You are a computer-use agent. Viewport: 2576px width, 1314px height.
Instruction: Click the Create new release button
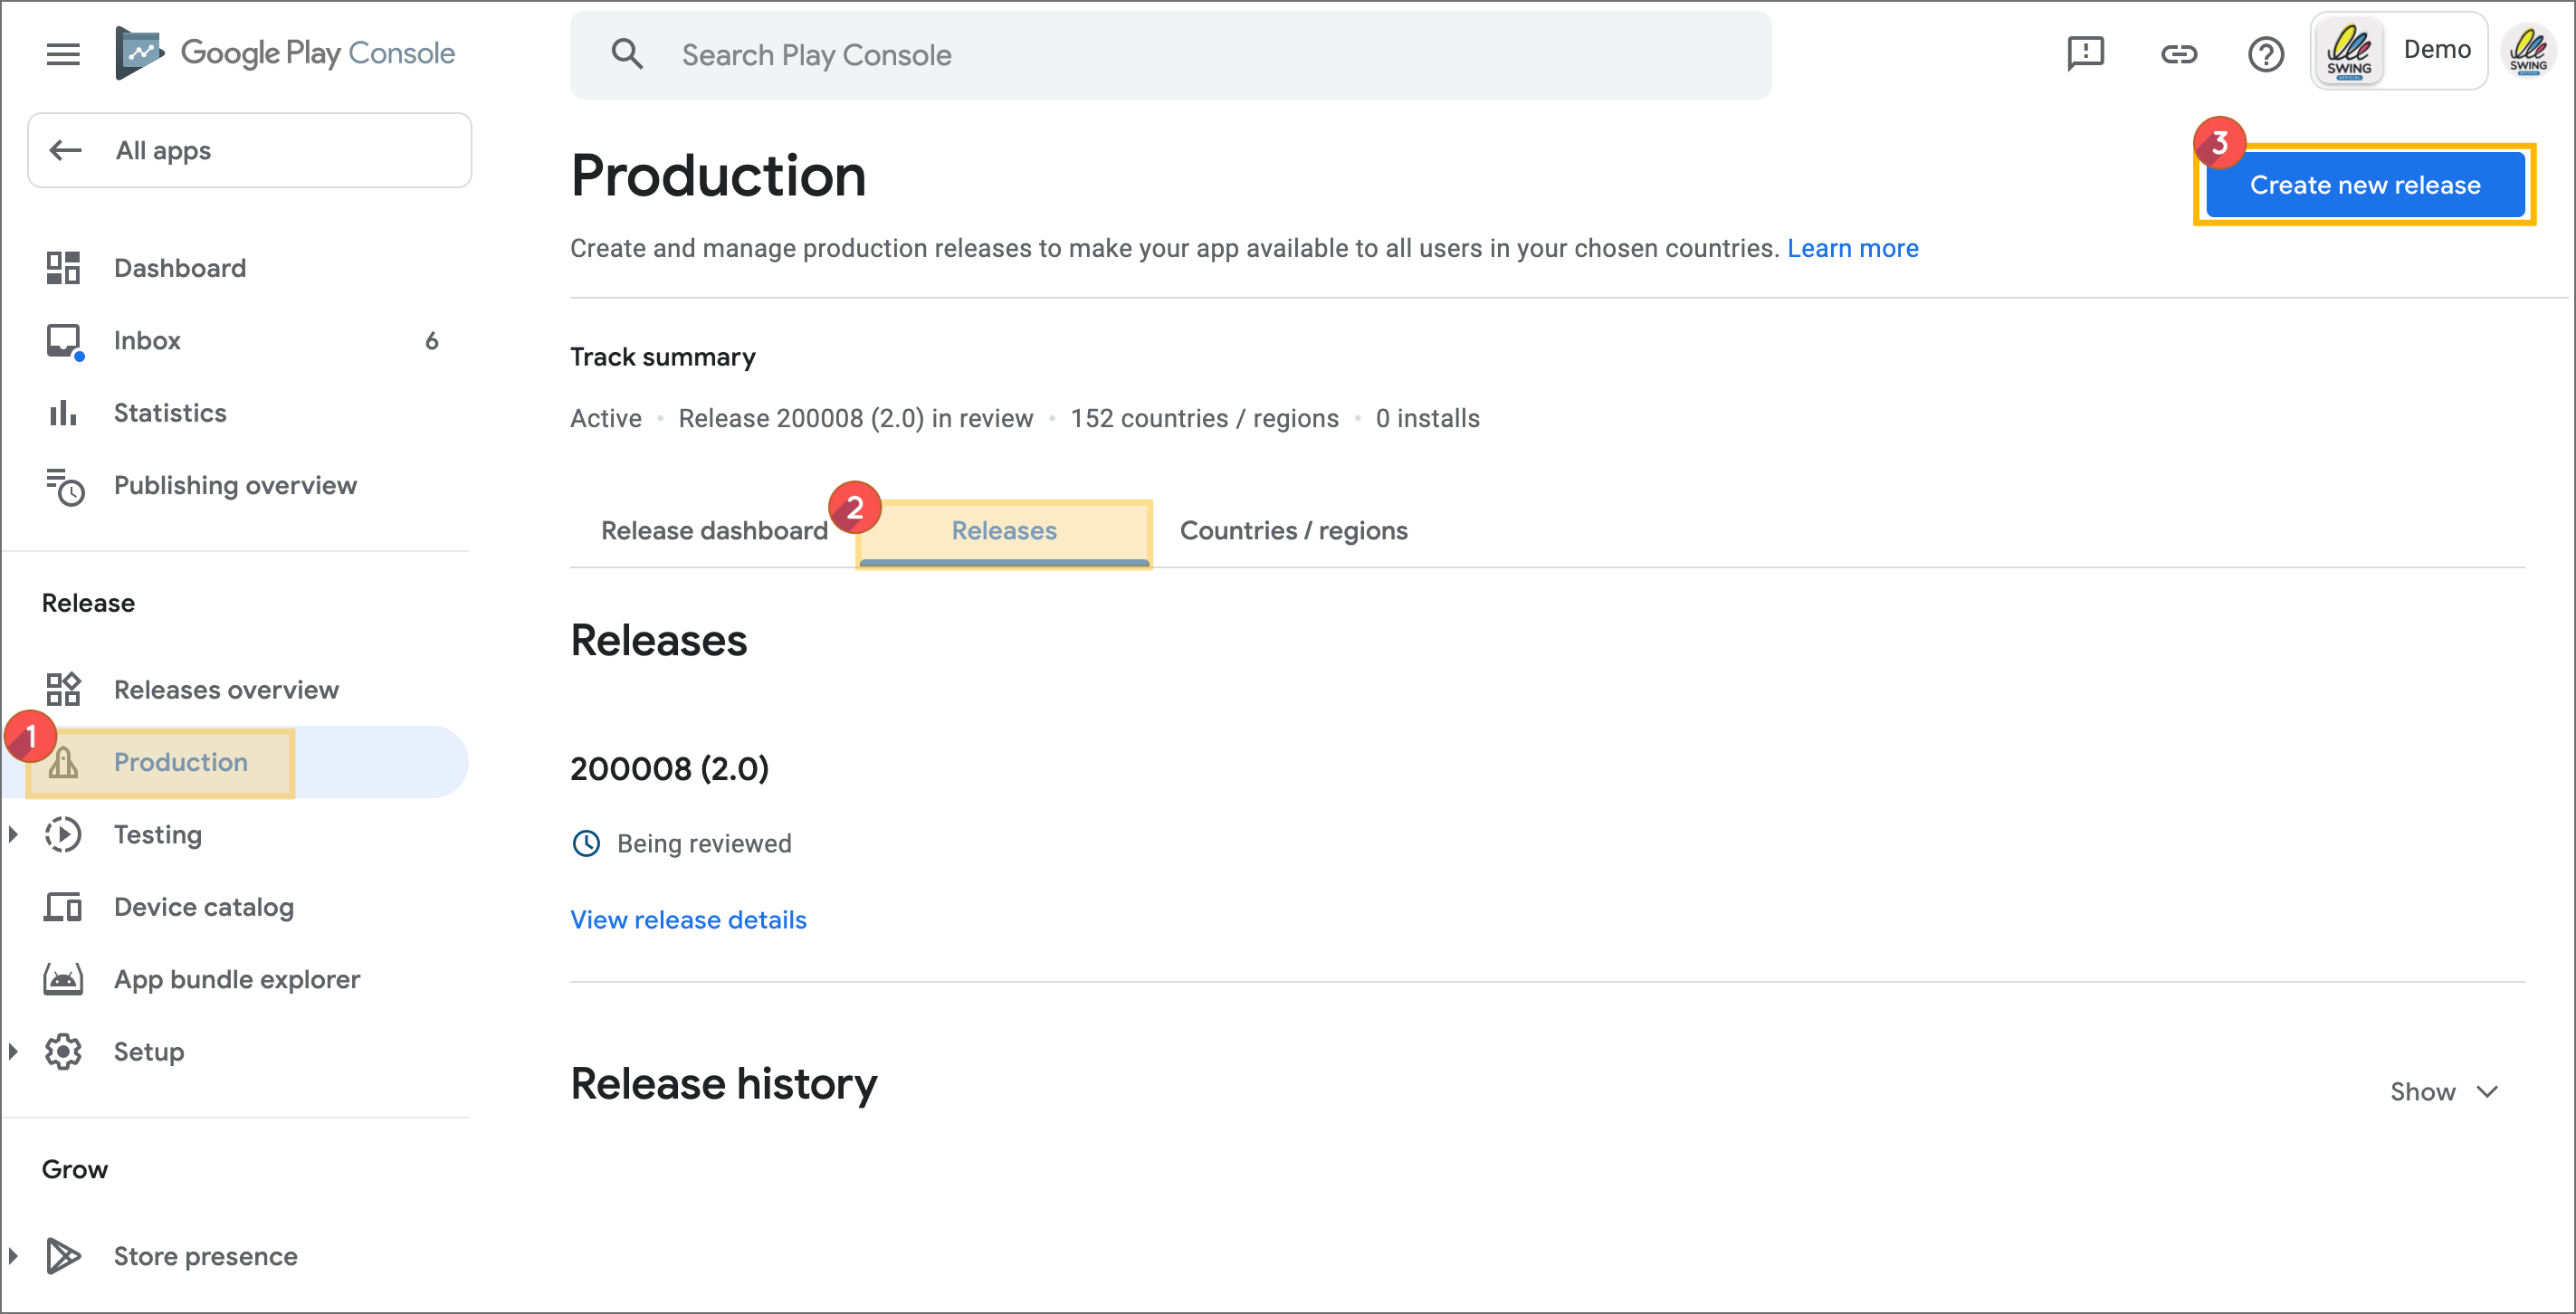[x=2365, y=184]
